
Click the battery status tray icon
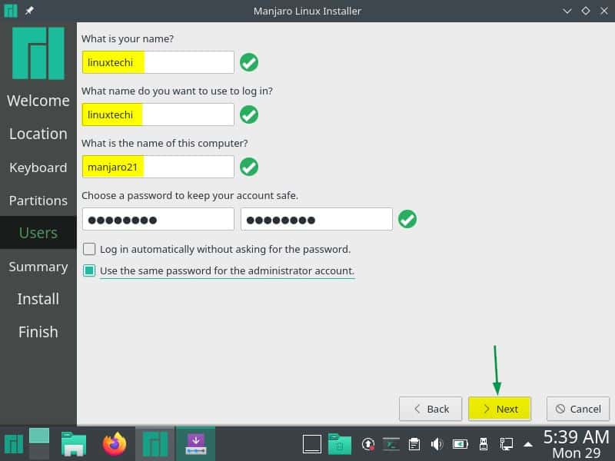[460, 443]
